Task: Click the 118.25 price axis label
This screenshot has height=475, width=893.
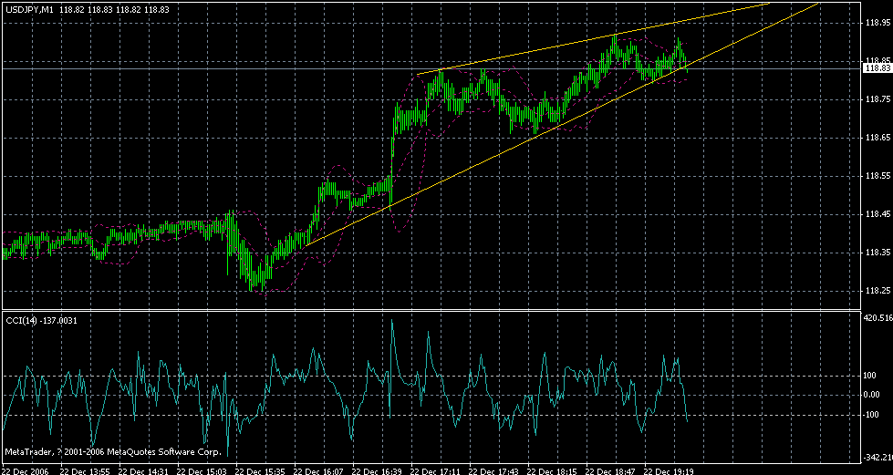Action: [x=877, y=292]
